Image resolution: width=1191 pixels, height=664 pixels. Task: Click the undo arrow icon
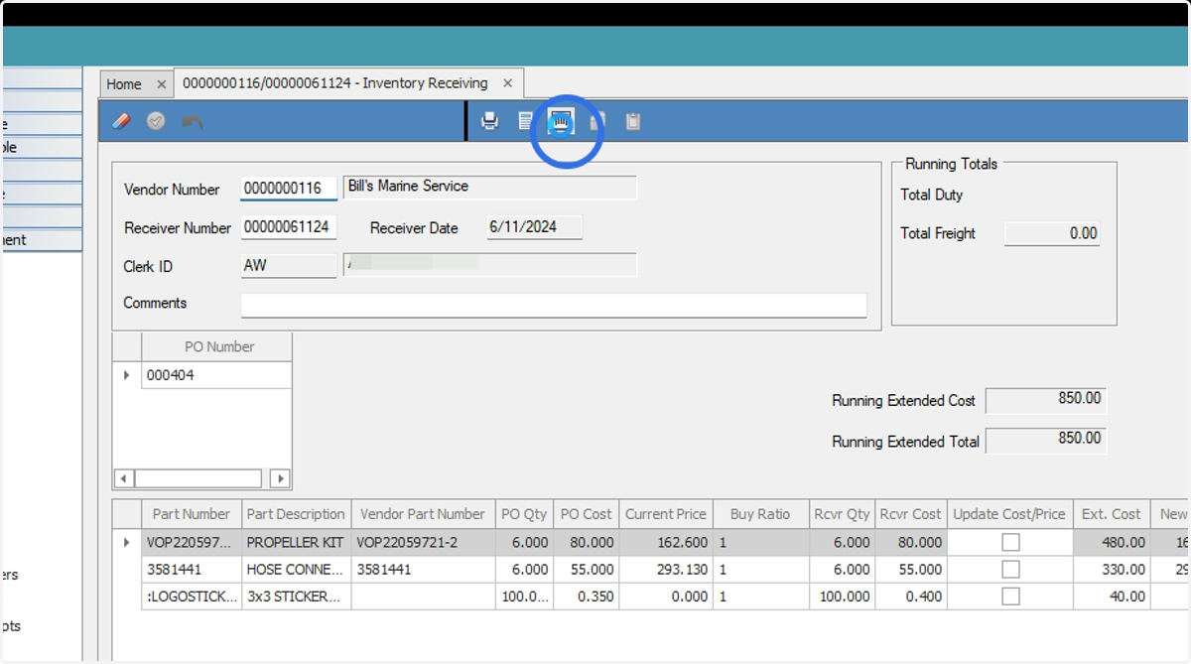pos(192,121)
